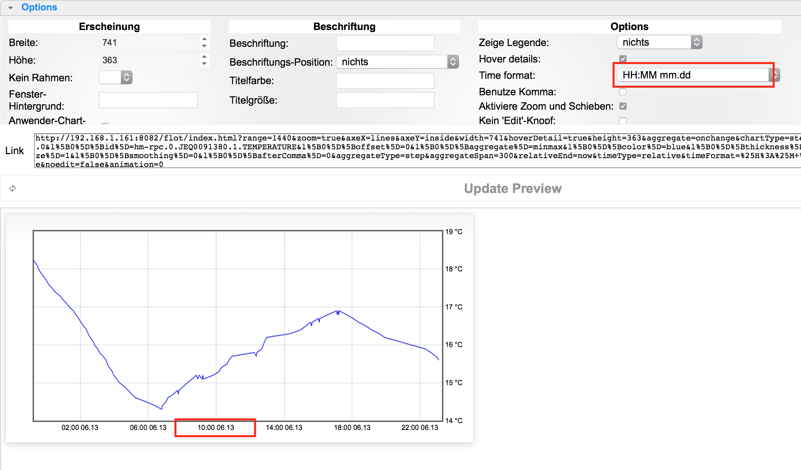Click the Options section header link
801x470 pixels.
pyautogui.click(x=39, y=7)
